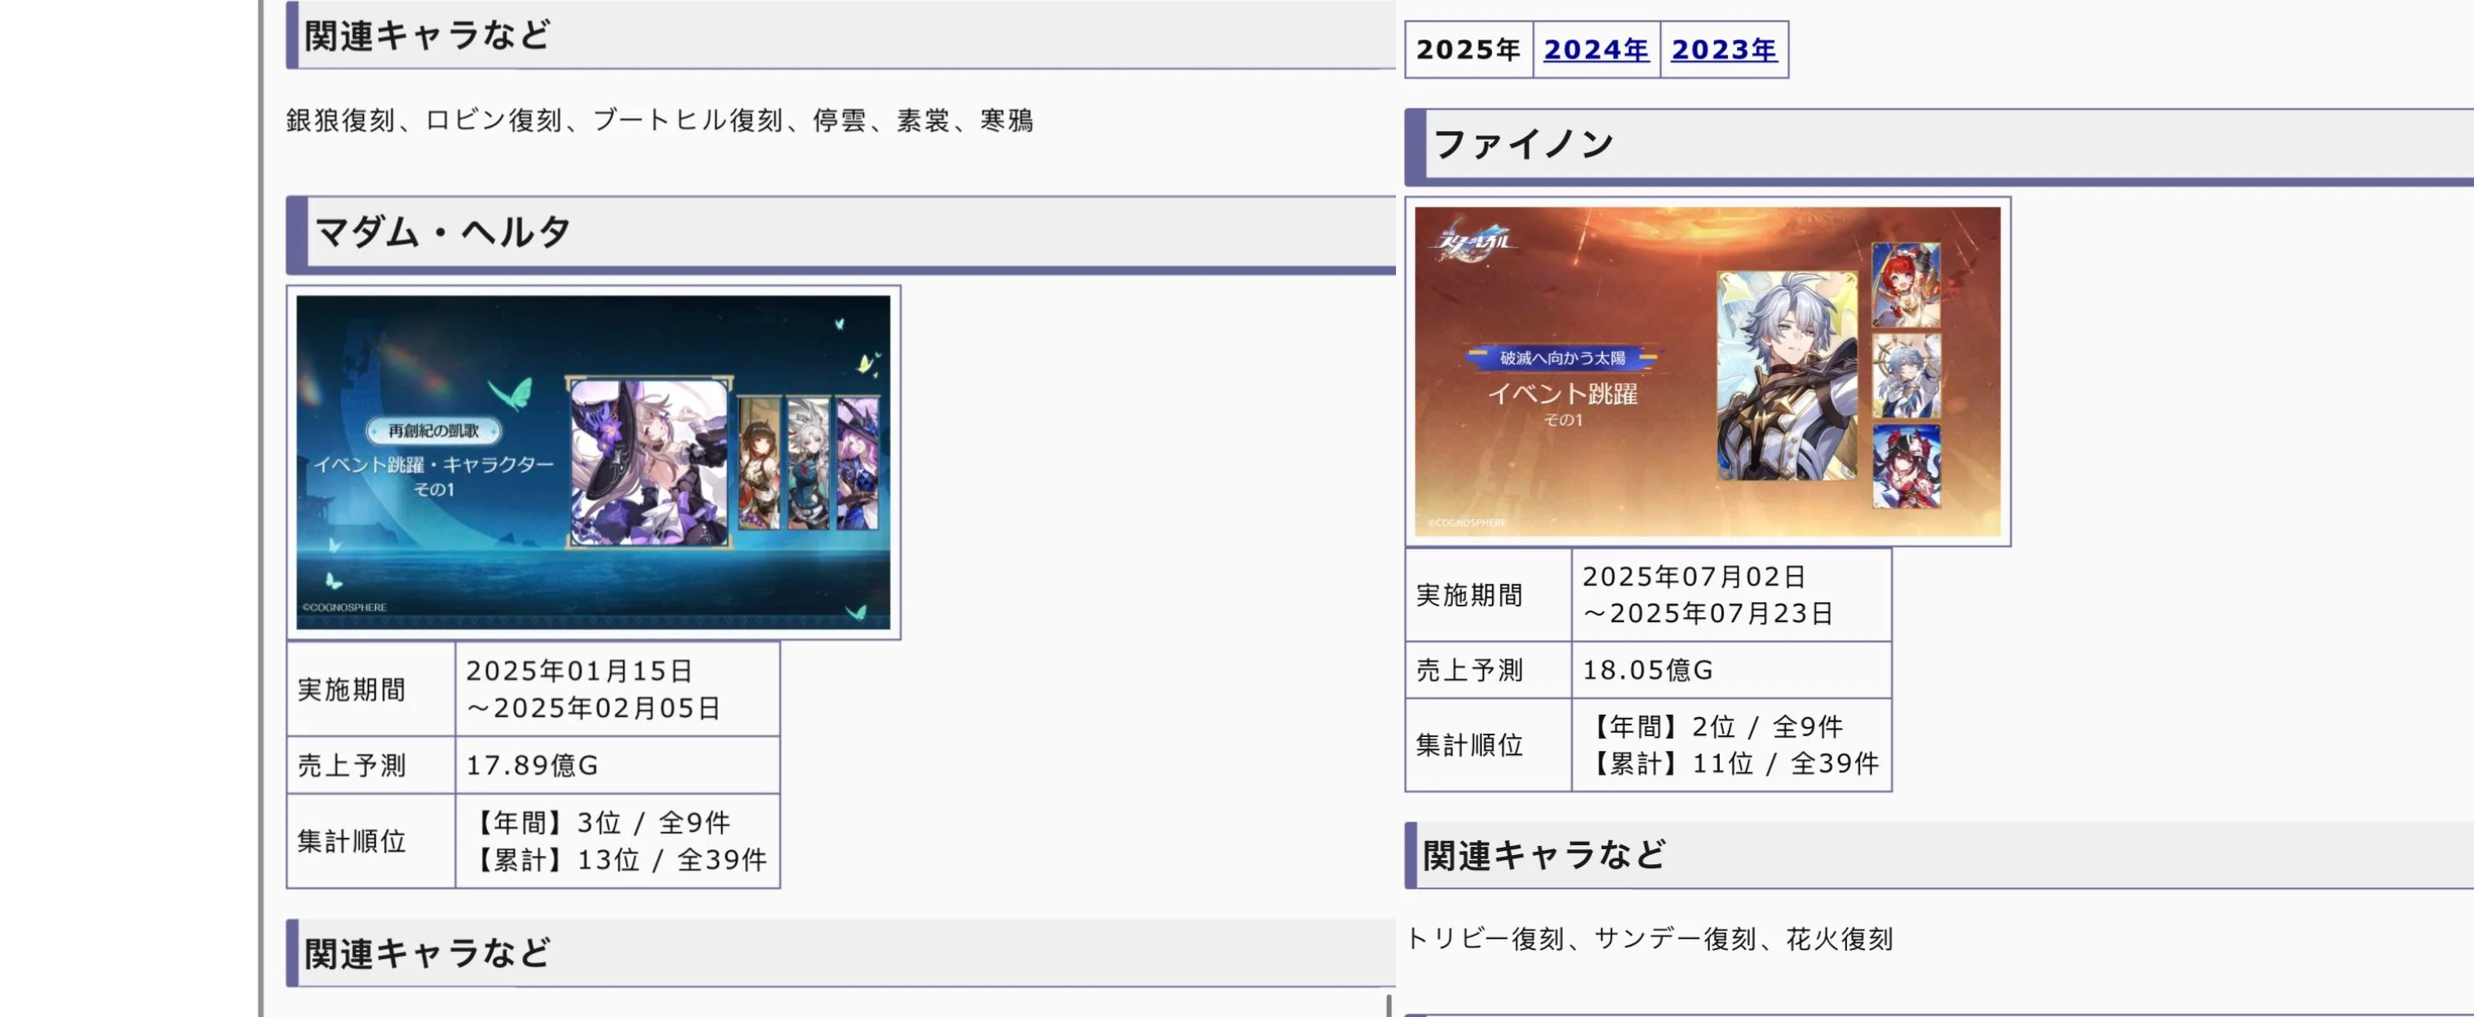The width and height of the screenshot is (2474, 1017).
Task: Select the 2025年 year tab
Action: click(x=1468, y=49)
